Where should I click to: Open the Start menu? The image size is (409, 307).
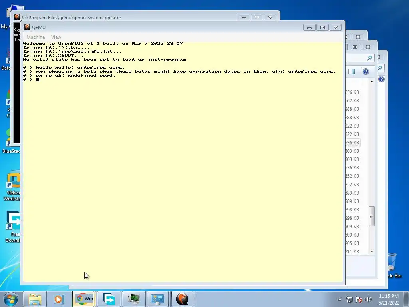[11, 299]
